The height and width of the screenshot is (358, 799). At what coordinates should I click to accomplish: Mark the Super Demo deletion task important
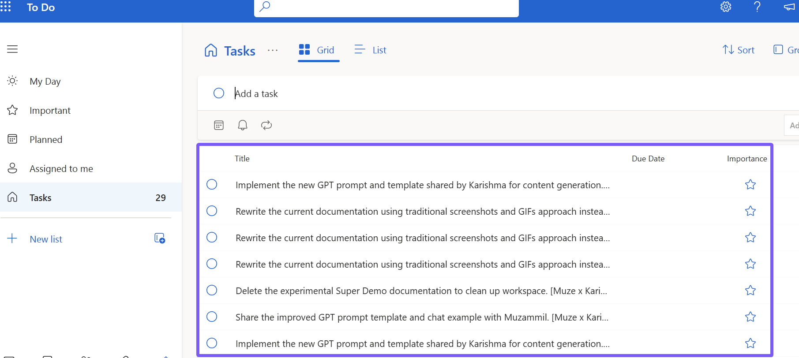(750, 290)
